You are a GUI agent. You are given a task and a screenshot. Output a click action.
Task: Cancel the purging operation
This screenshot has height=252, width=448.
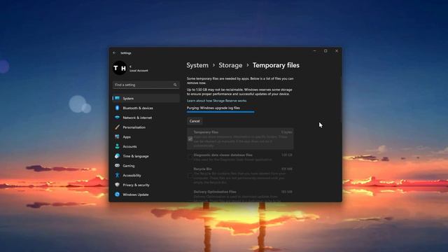195,121
